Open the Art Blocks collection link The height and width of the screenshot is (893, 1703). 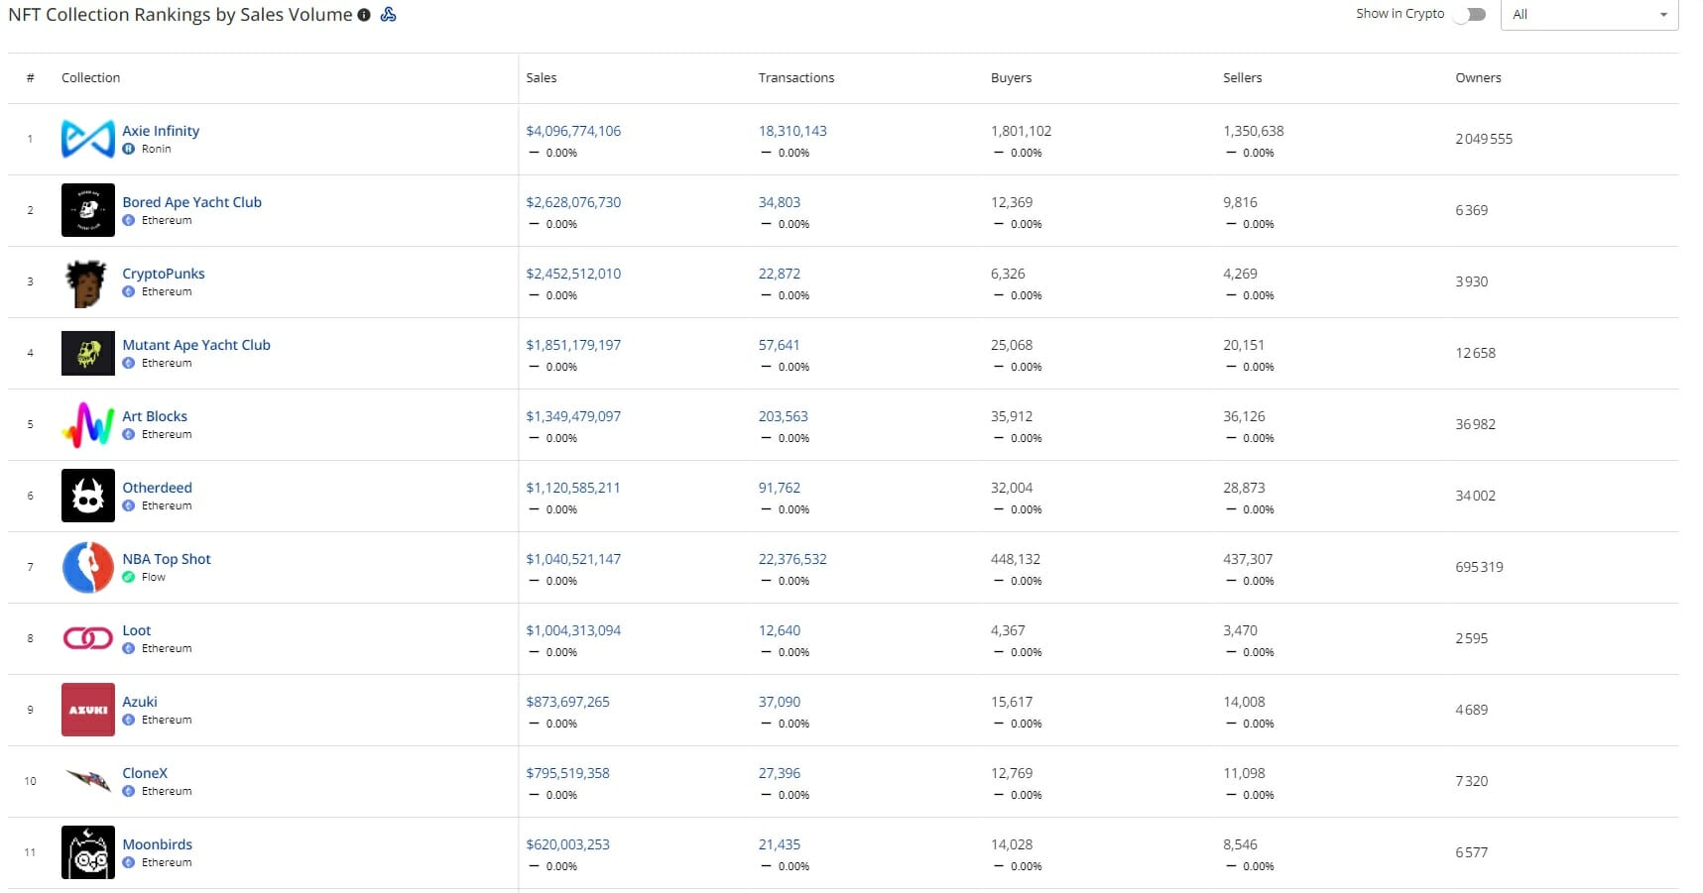pos(155,416)
